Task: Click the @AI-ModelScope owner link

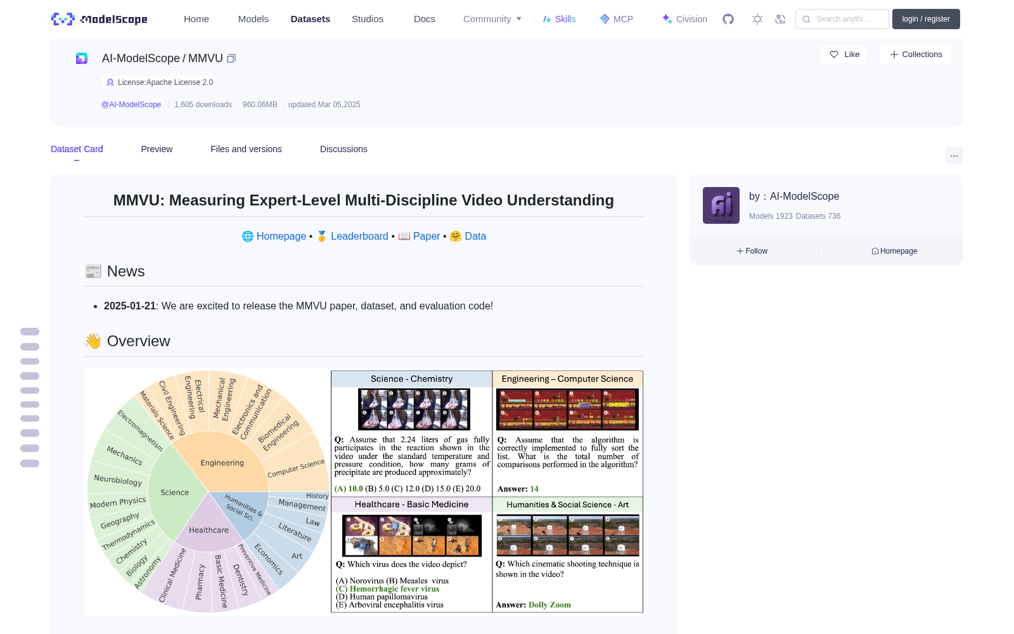Action: click(x=131, y=105)
